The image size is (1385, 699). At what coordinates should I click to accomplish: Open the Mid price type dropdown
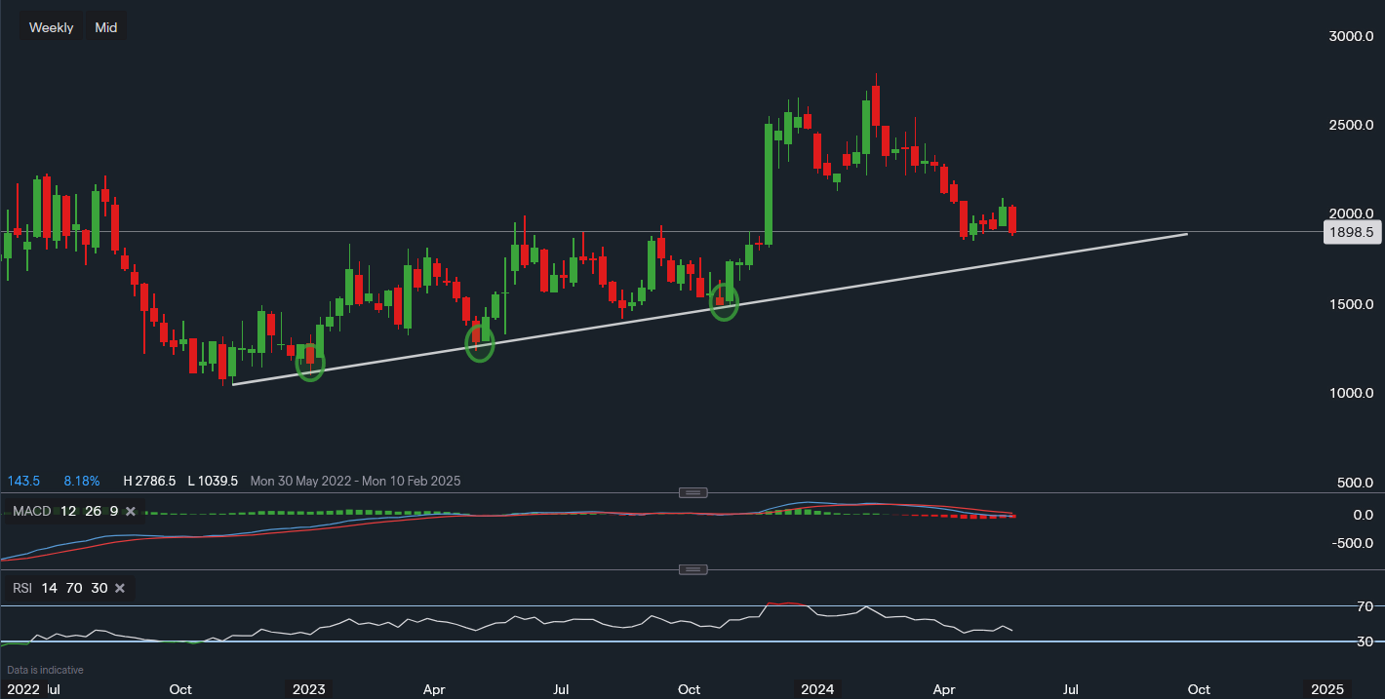(106, 27)
